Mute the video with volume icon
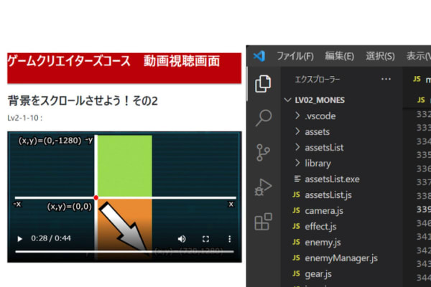The image size is (431, 287). click(182, 239)
